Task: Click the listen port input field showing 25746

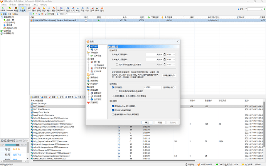Action: coord(152,87)
